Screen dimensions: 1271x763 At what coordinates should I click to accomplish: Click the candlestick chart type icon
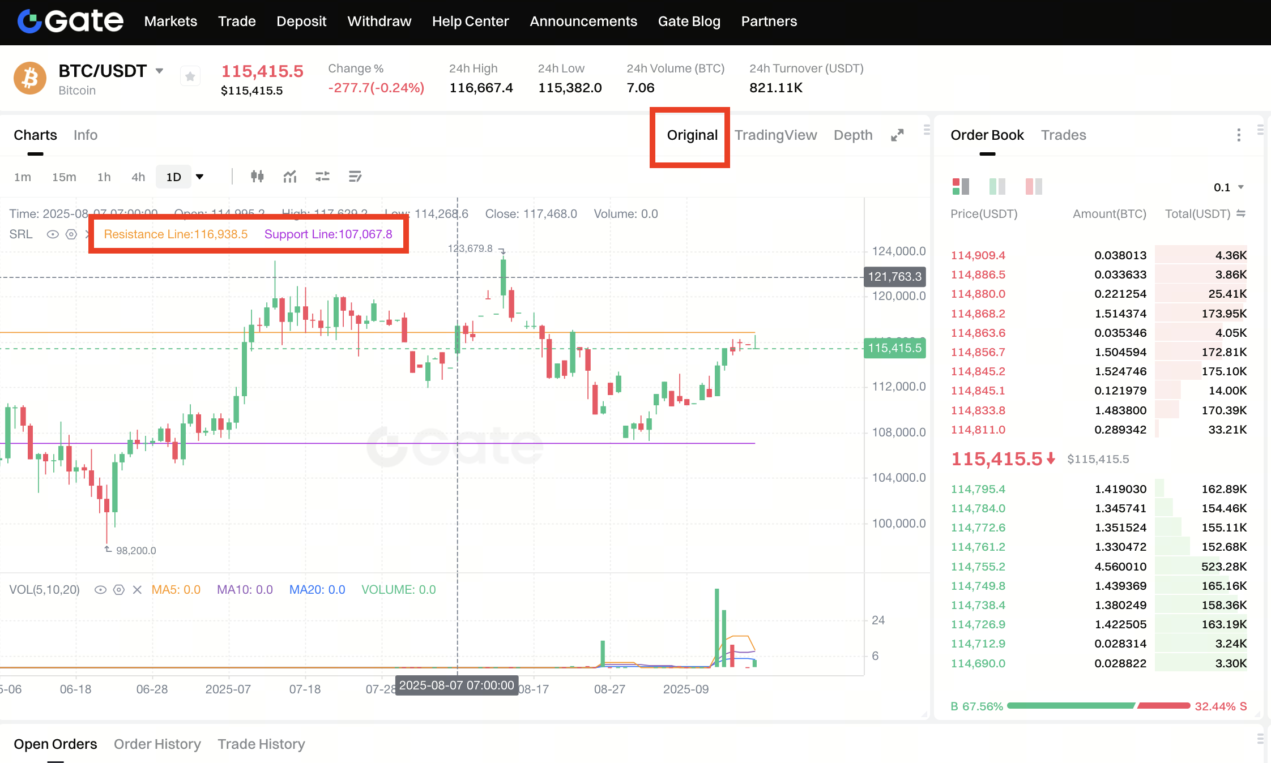(x=257, y=177)
